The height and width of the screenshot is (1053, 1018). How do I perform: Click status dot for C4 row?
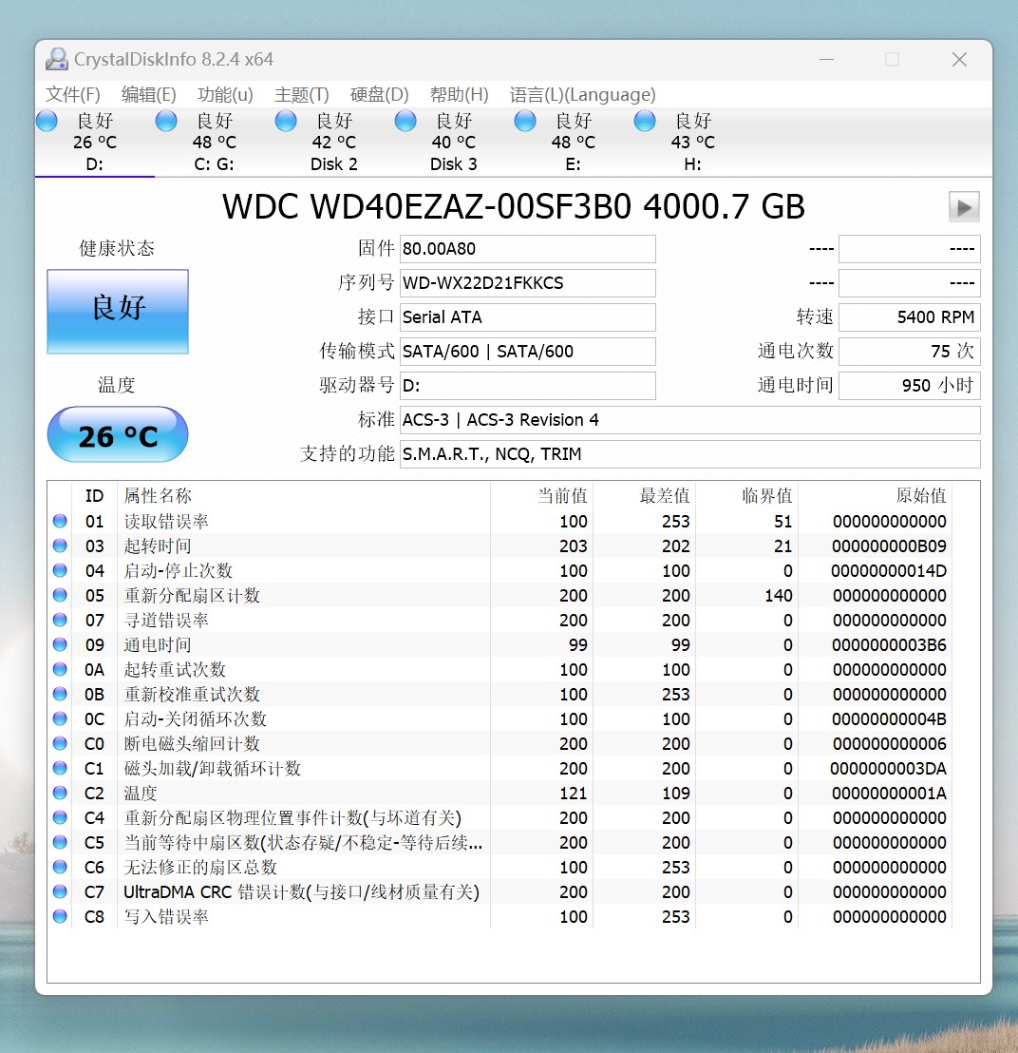click(x=60, y=817)
